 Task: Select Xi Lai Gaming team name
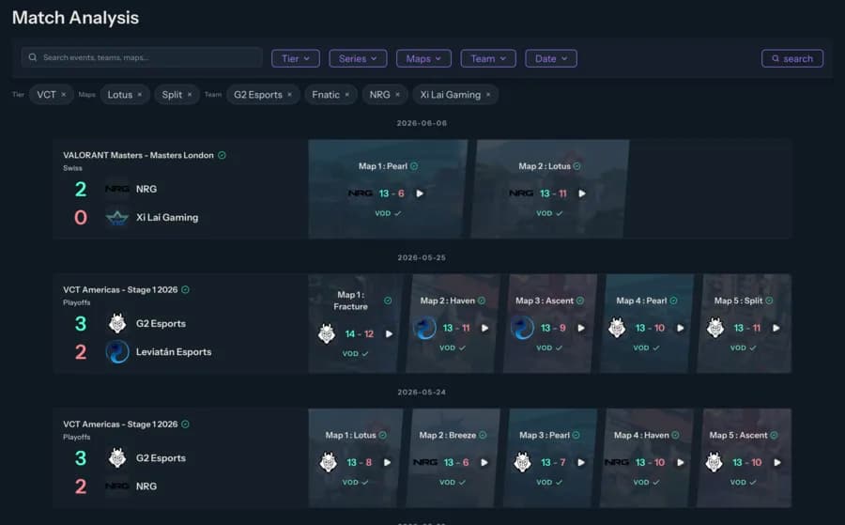click(167, 218)
